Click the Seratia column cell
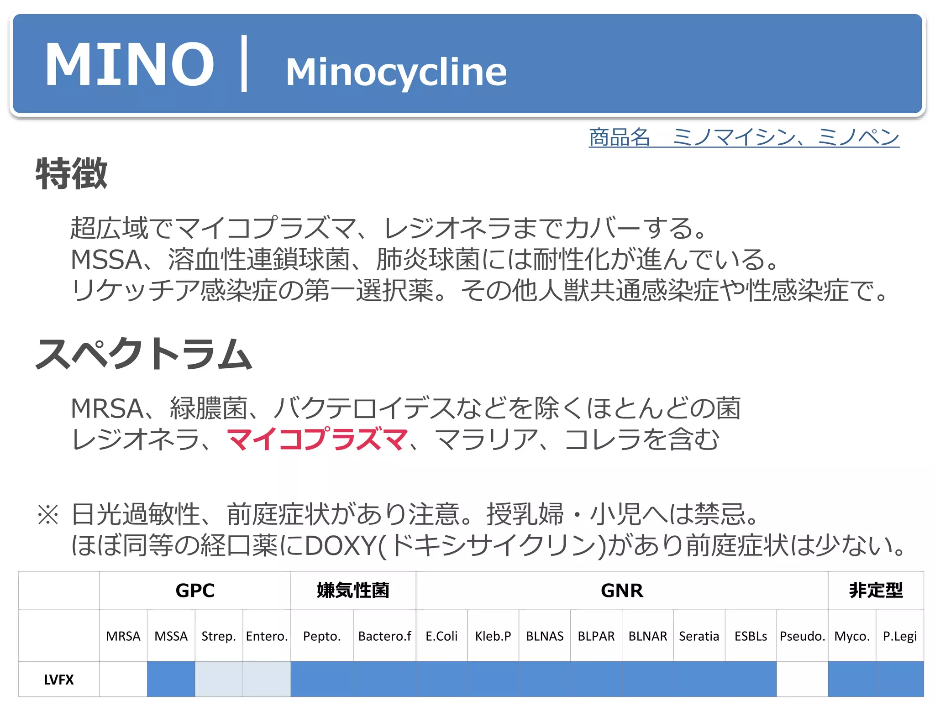The image size is (935, 701). click(699, 636)
